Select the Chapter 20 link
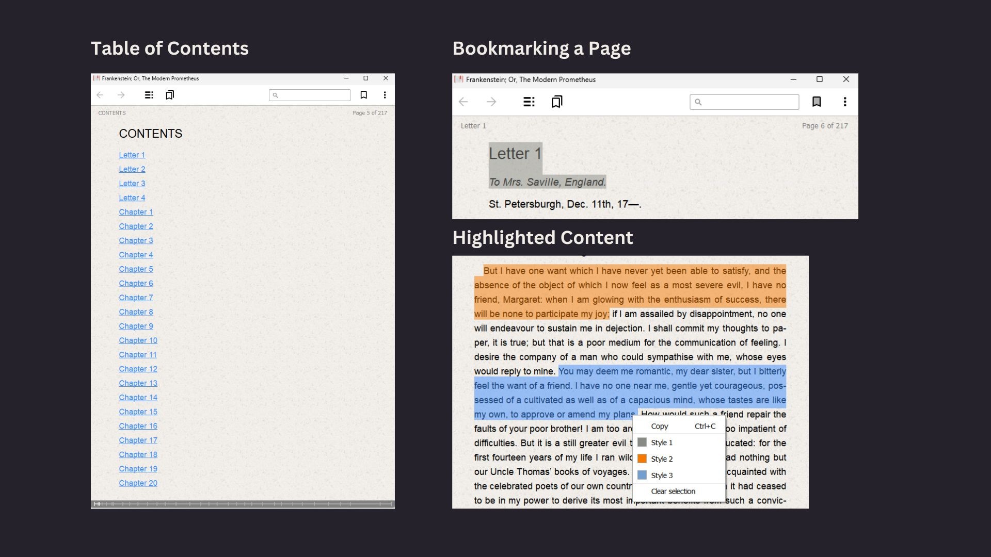991x557 pixels. 138,483
